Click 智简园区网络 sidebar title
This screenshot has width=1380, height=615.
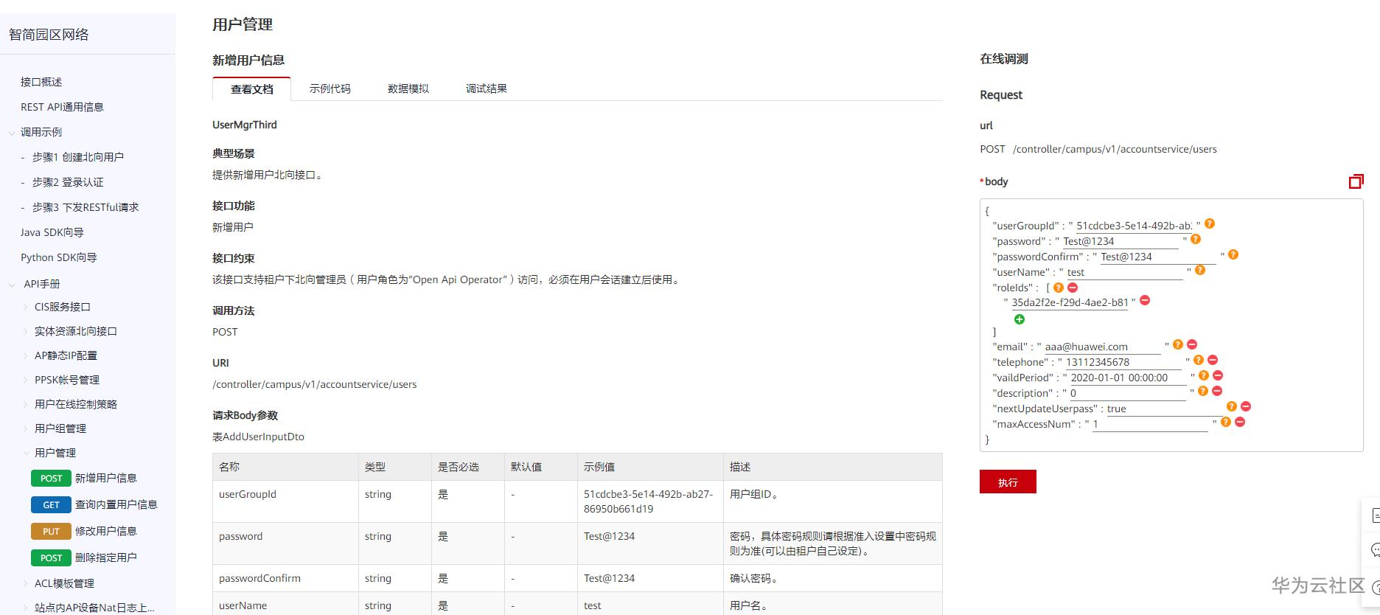click(49, 35)
